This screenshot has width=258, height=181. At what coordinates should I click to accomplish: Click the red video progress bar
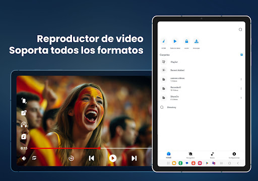[65, 148]
